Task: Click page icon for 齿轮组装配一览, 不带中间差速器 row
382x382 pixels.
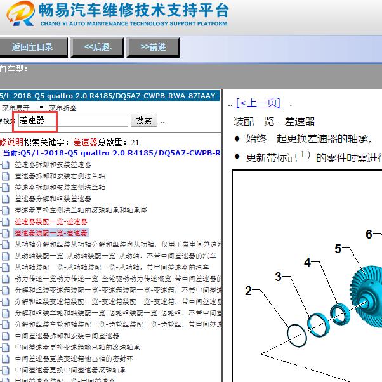Action: [x=5, y=313]
